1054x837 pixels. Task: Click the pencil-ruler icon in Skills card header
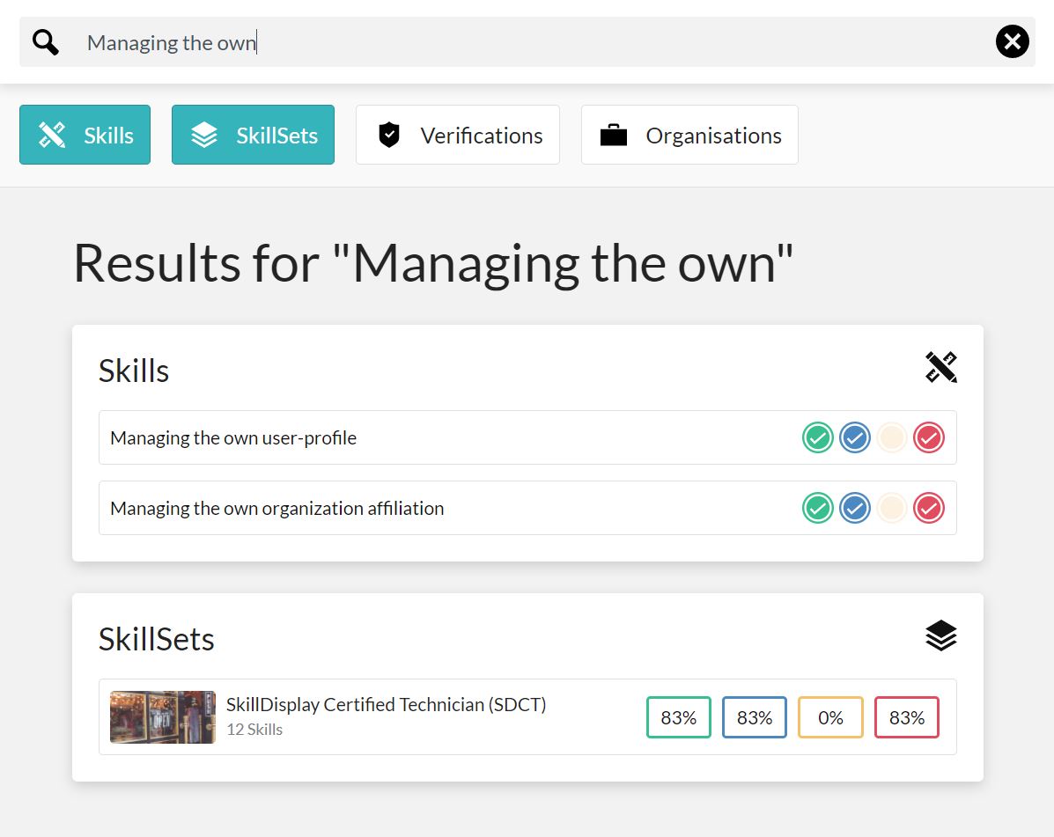click(x=941, y=367)
